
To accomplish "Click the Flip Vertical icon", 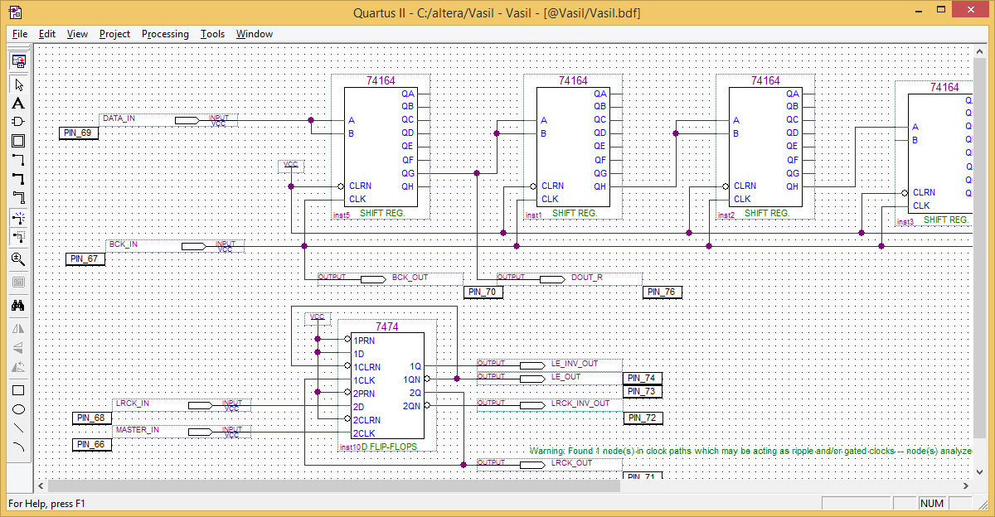I will tap(18, 348).
